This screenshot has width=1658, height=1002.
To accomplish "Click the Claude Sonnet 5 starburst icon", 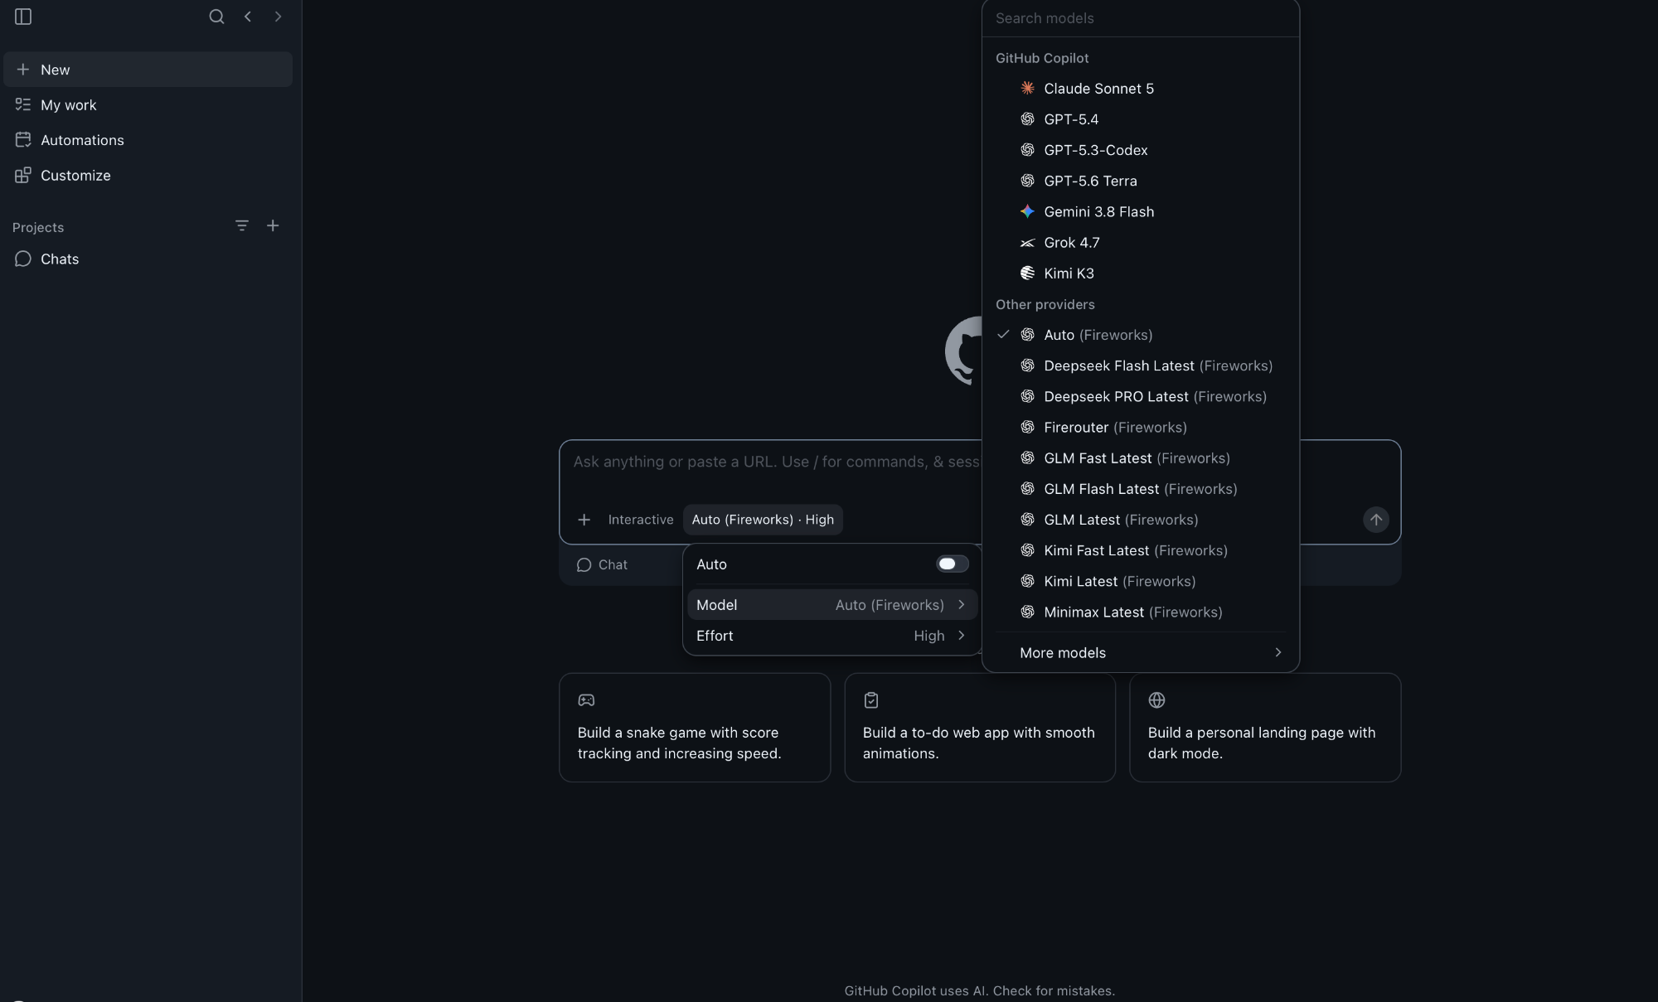I will click(1027, 88).
